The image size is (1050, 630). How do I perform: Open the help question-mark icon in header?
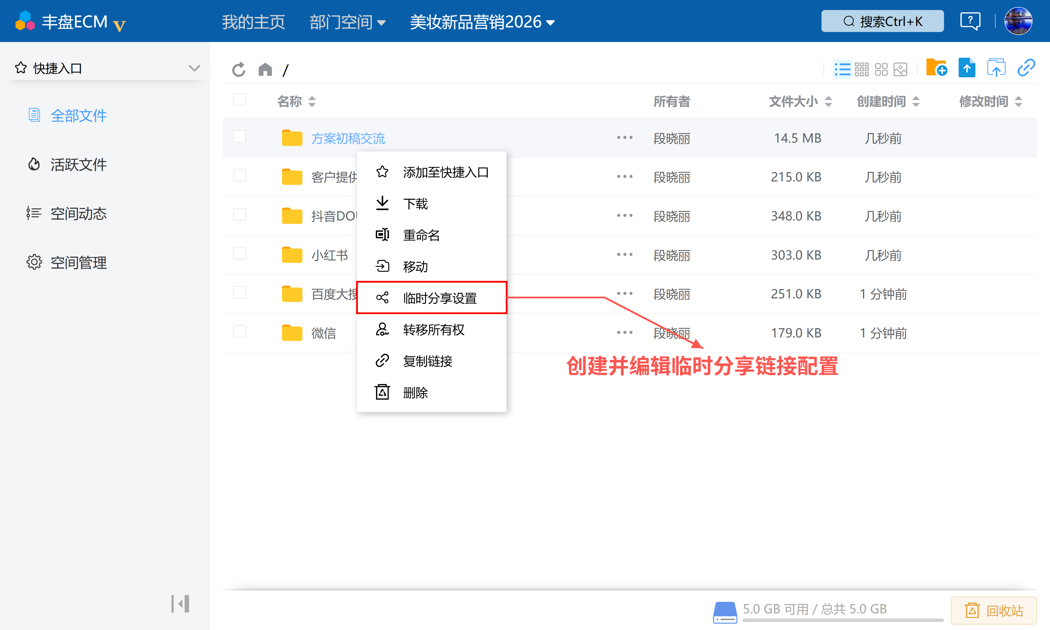[x=970, y=21]
